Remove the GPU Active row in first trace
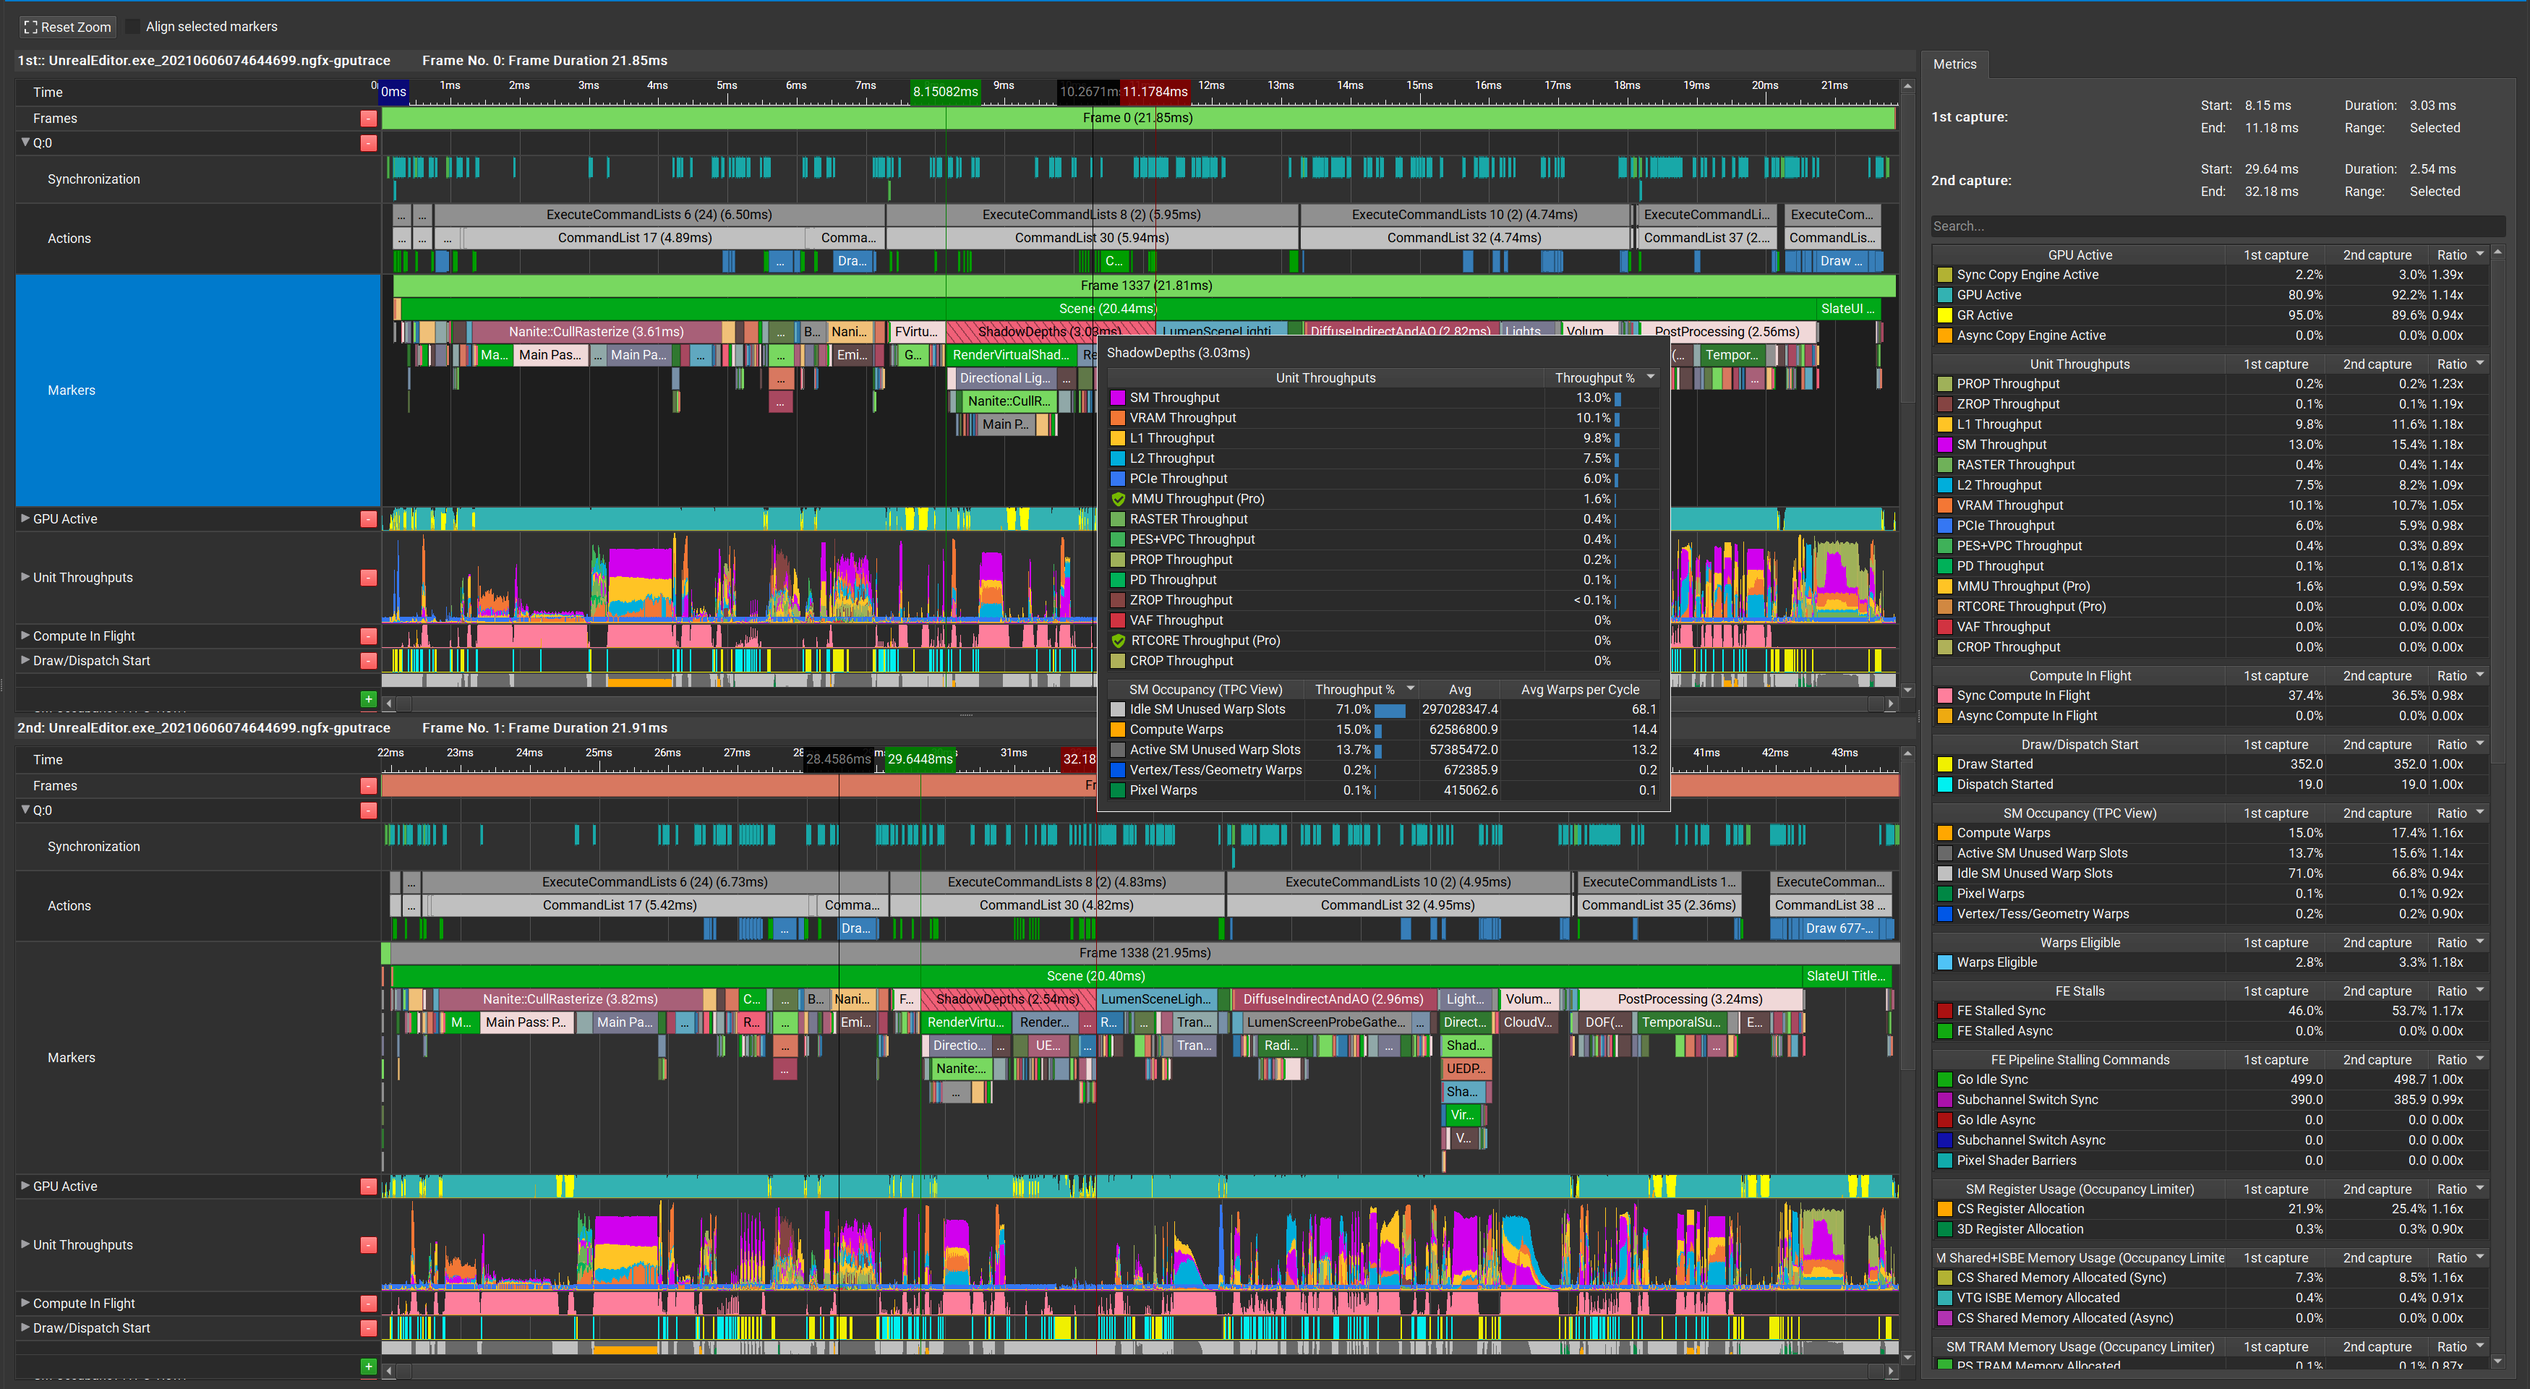Image resolution: width=2530 pixels, height=1389 pixels. coord(369,518)
